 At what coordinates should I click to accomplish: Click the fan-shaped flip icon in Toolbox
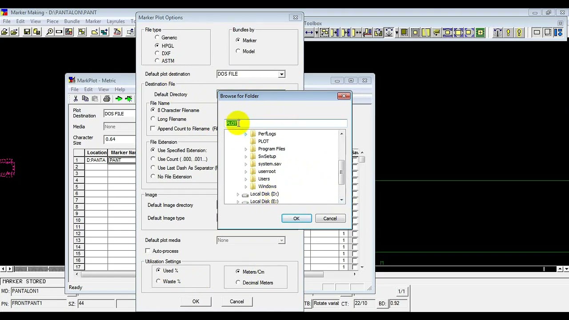point(389,32)
